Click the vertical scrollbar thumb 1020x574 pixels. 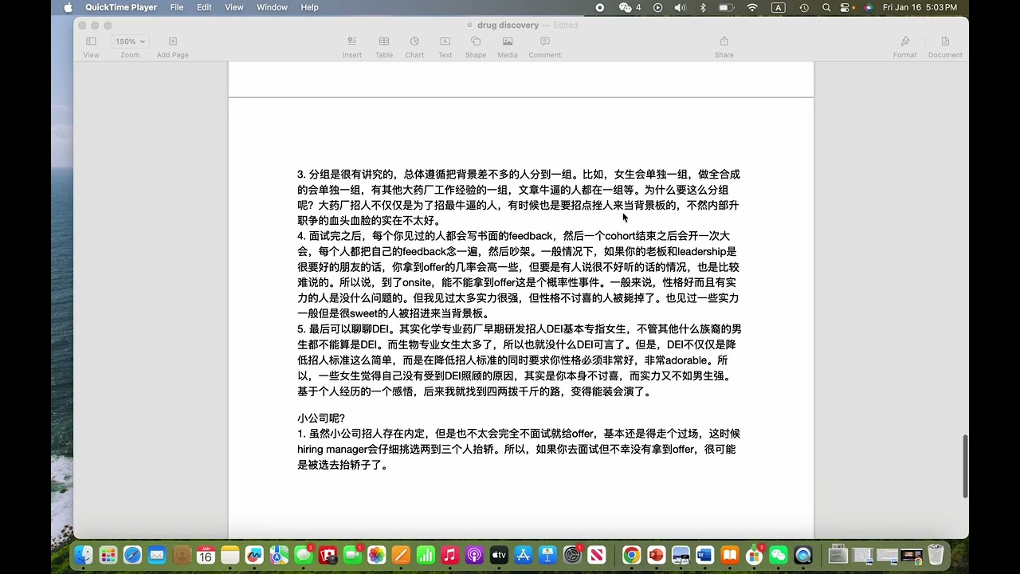[965, 466]
